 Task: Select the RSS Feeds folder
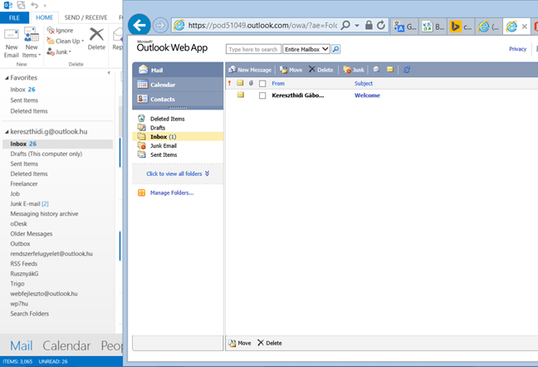coord(24,264)
